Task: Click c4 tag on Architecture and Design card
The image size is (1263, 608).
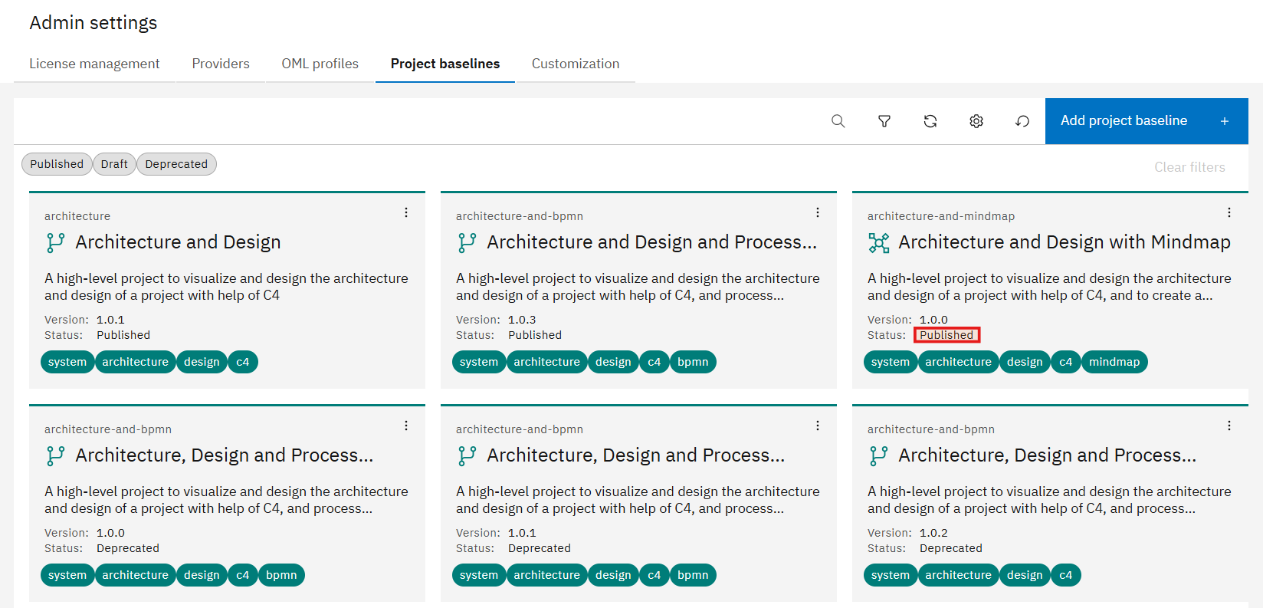Action: pos(243,362)
